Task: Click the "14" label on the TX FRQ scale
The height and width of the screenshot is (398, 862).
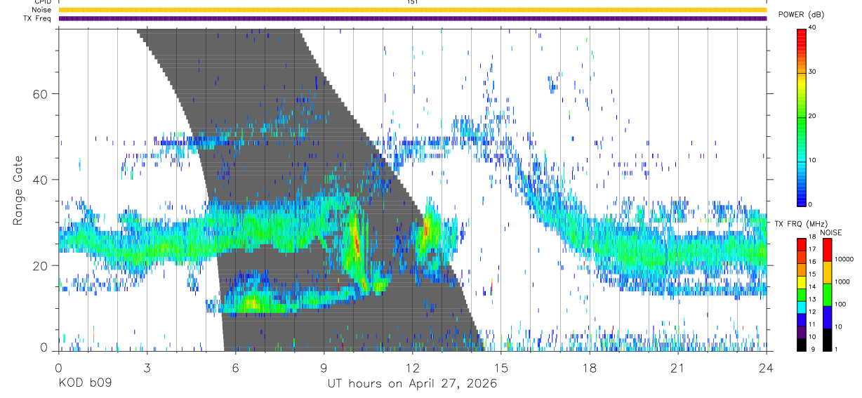Action: point(812,287)
